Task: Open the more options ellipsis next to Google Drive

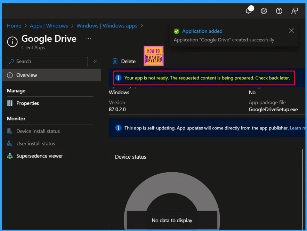Action: tap(89, 39)
